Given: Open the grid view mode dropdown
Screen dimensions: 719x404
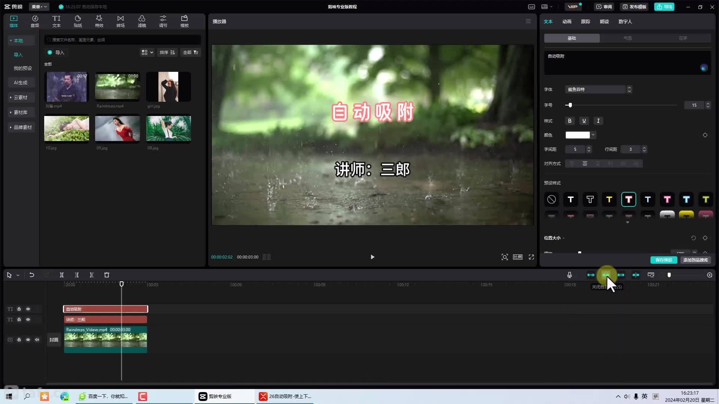Looking at the screenshot, I should coord(147,52).
